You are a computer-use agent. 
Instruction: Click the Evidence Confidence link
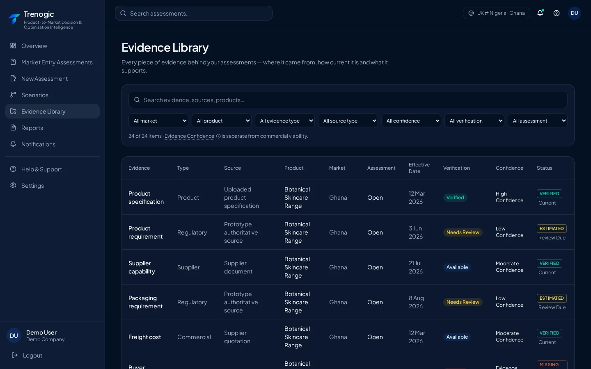tap(189, 136)
